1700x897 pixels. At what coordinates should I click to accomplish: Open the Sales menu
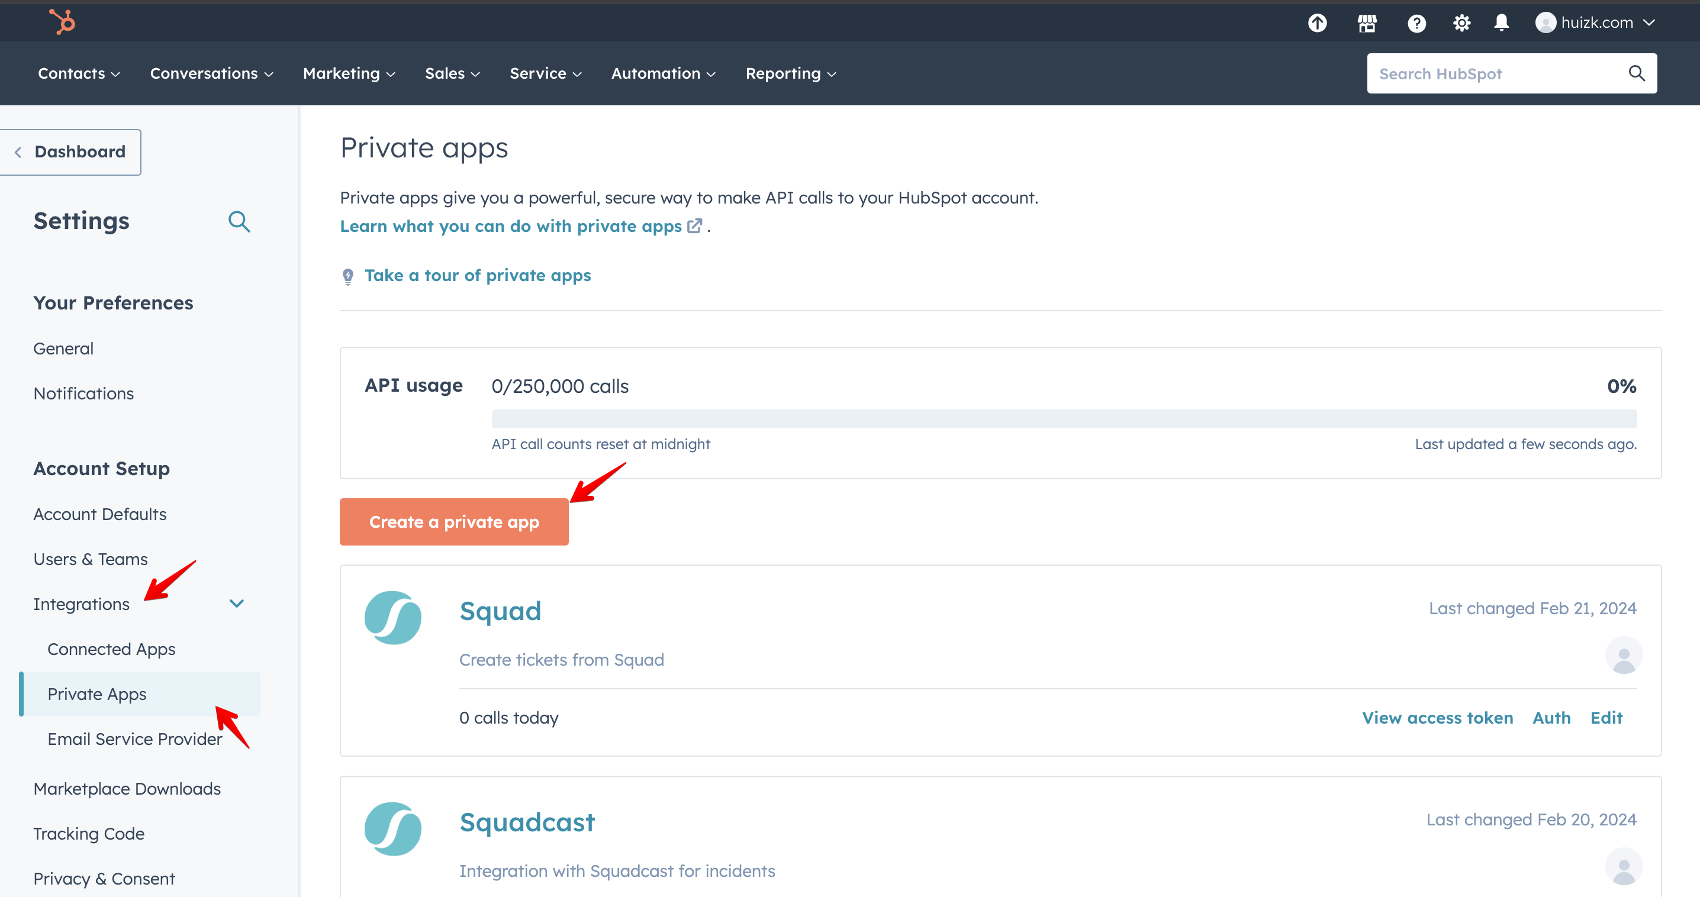pos(452,73)
